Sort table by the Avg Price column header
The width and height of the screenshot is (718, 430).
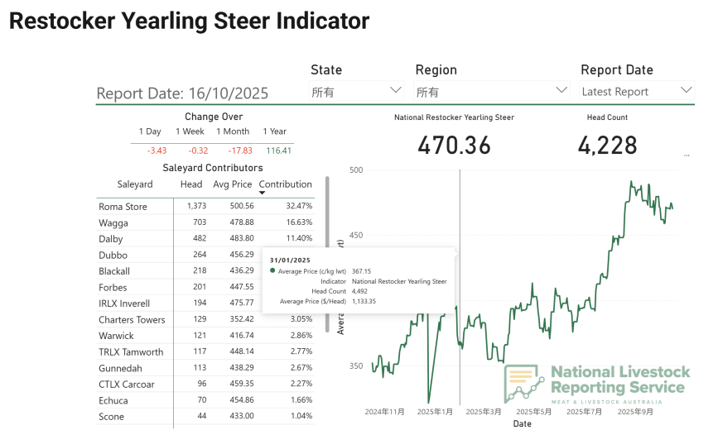click(x=232, y=184)
